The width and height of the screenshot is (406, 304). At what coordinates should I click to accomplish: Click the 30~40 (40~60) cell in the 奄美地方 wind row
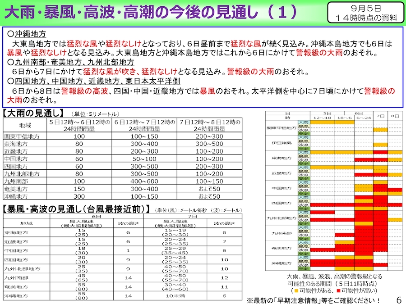coord(175,287)
